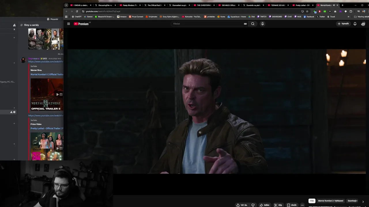369x207 pixels.
Task: Open the filmy-a-seriály channel header
Action: click(31, 25)
